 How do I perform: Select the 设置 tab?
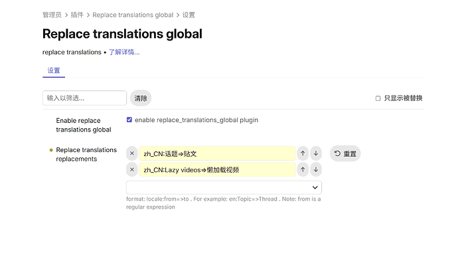(54, 70)
